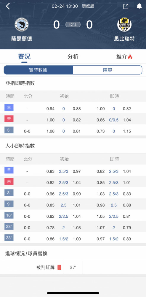Click the 1.08 initial odds in 亞指
This screenshot has width=146, height=297.
50,131
